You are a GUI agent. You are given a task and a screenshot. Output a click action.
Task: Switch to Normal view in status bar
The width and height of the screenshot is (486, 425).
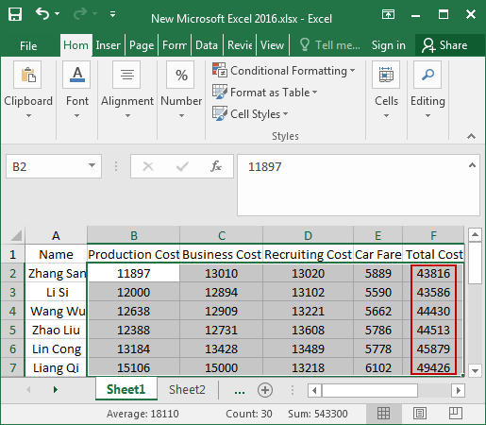[383, 413]
